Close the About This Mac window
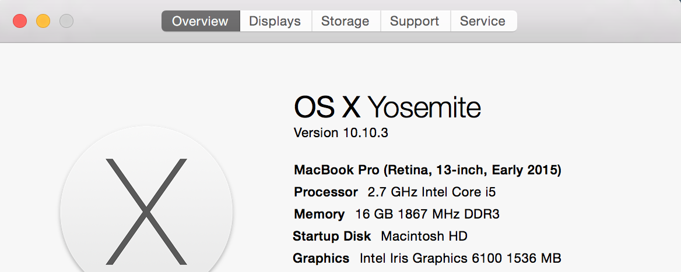 pos(20,22)
